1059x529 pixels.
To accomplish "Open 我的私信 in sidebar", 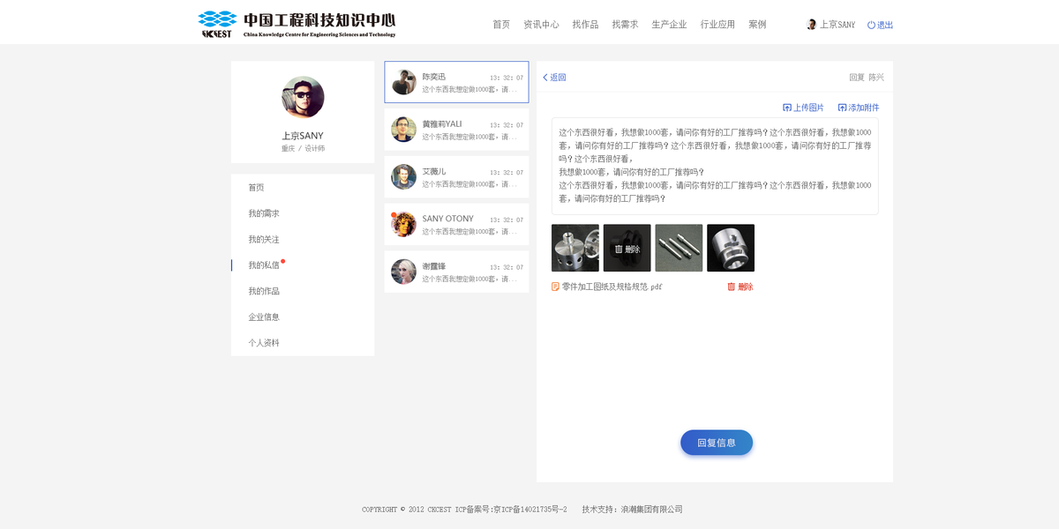I will (264, 265).
